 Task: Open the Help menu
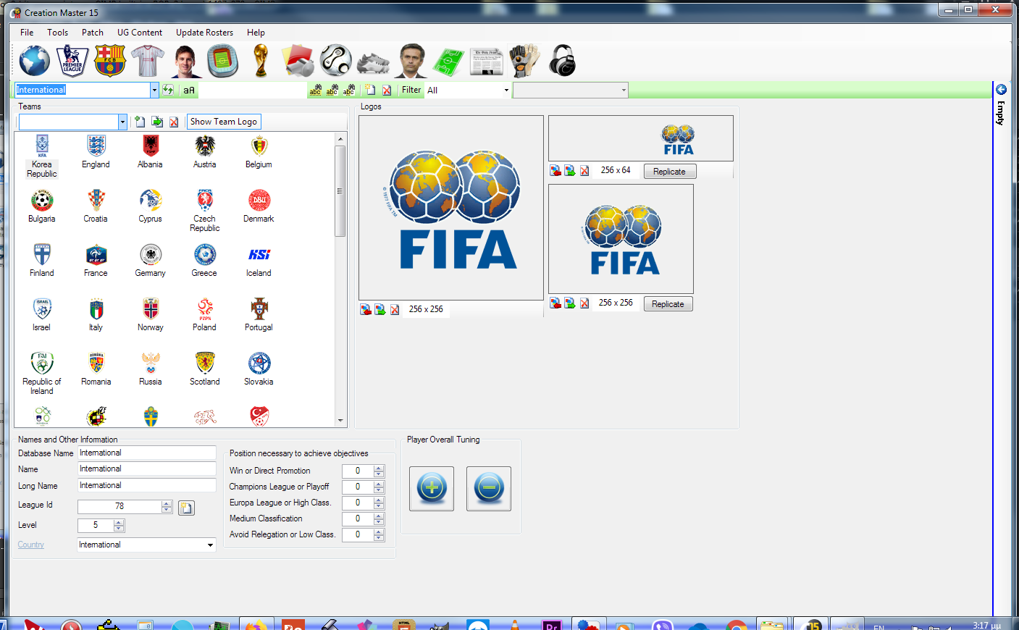tap(256, 33)
